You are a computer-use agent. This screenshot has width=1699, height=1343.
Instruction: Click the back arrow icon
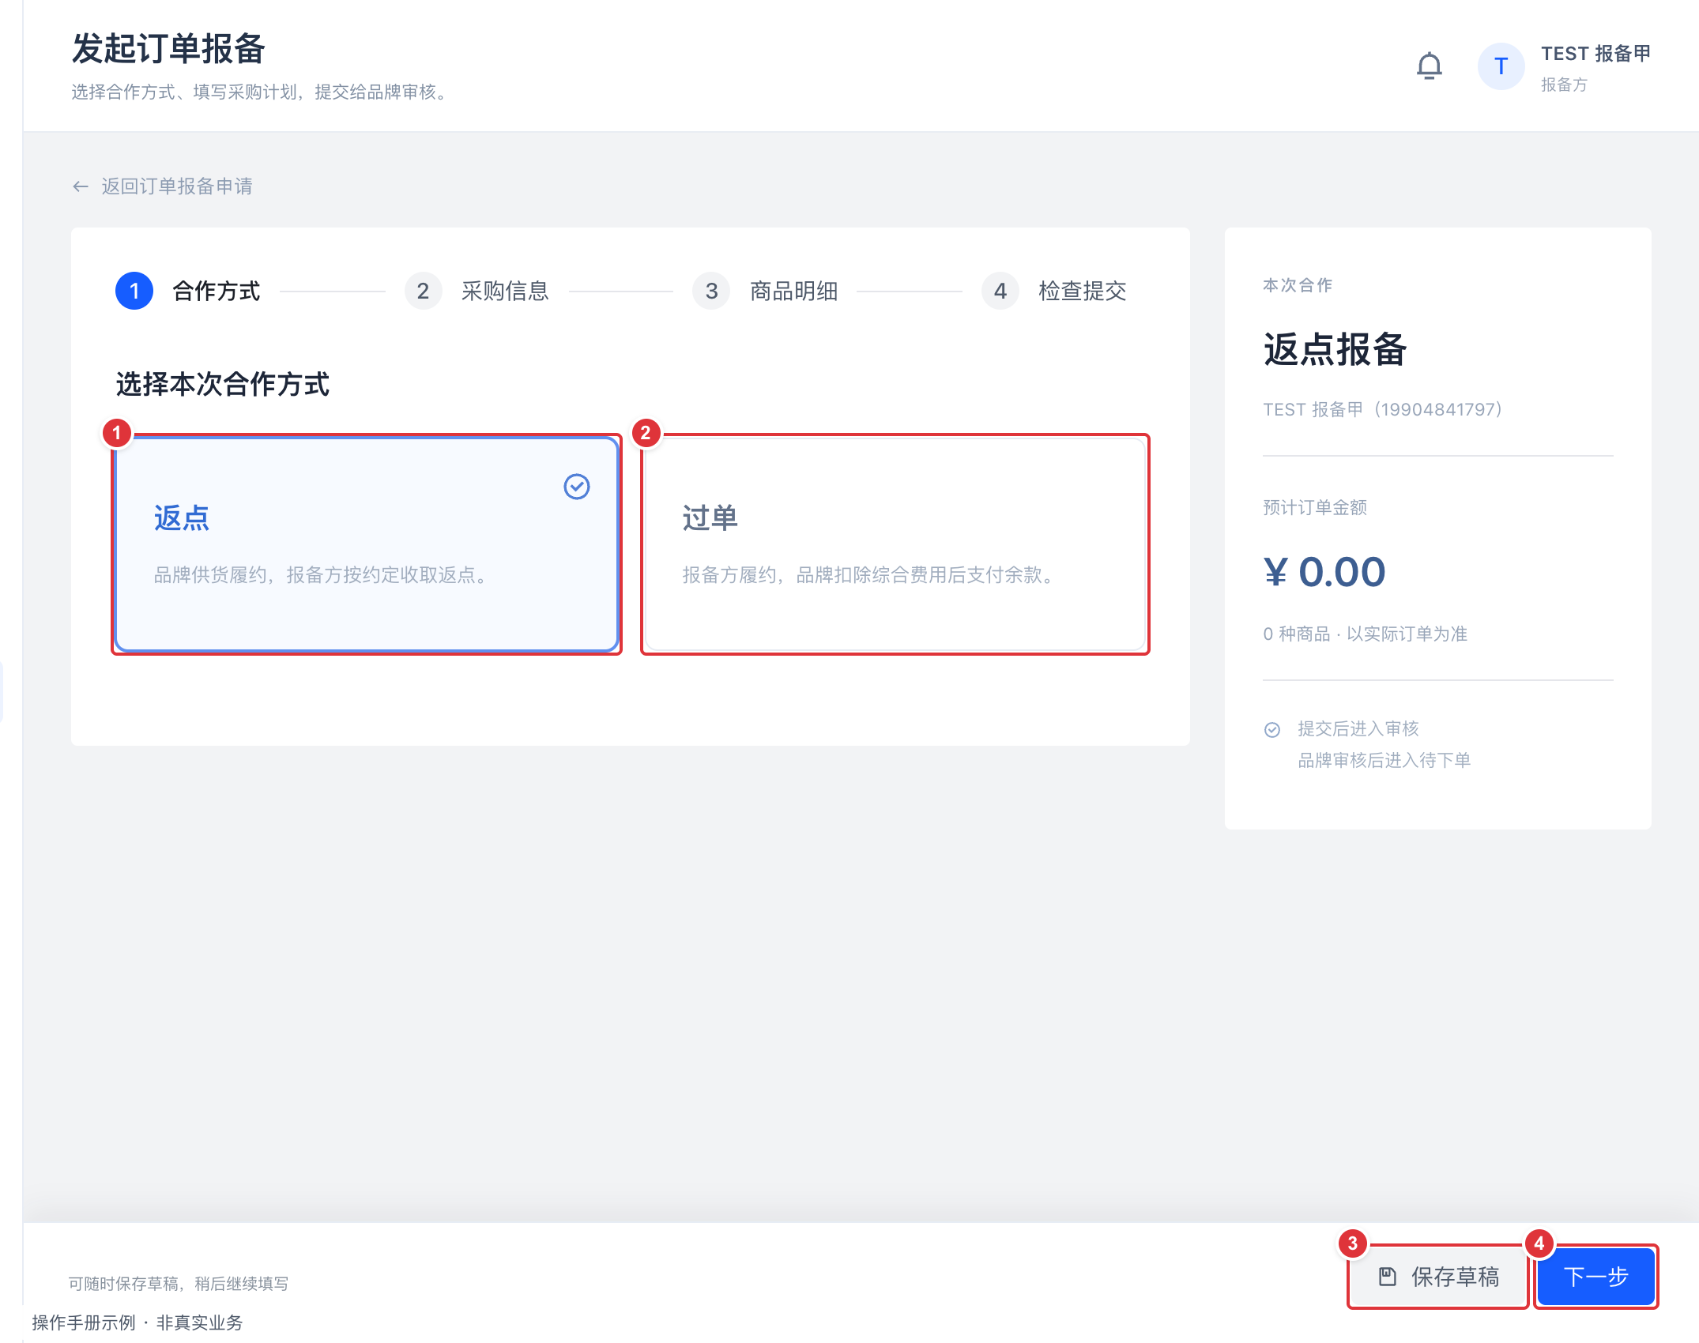click(x=81, y=186)
